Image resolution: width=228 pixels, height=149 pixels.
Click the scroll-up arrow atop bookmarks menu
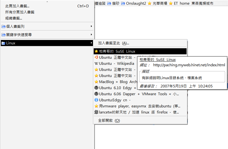(47, 2)
